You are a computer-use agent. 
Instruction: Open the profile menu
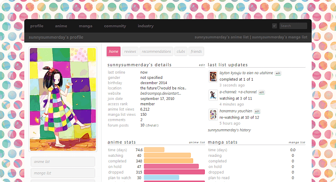[37, 26]
